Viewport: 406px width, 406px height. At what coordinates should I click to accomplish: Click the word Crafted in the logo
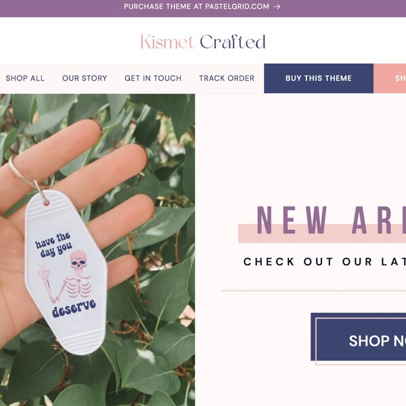[x=233, y=42]
